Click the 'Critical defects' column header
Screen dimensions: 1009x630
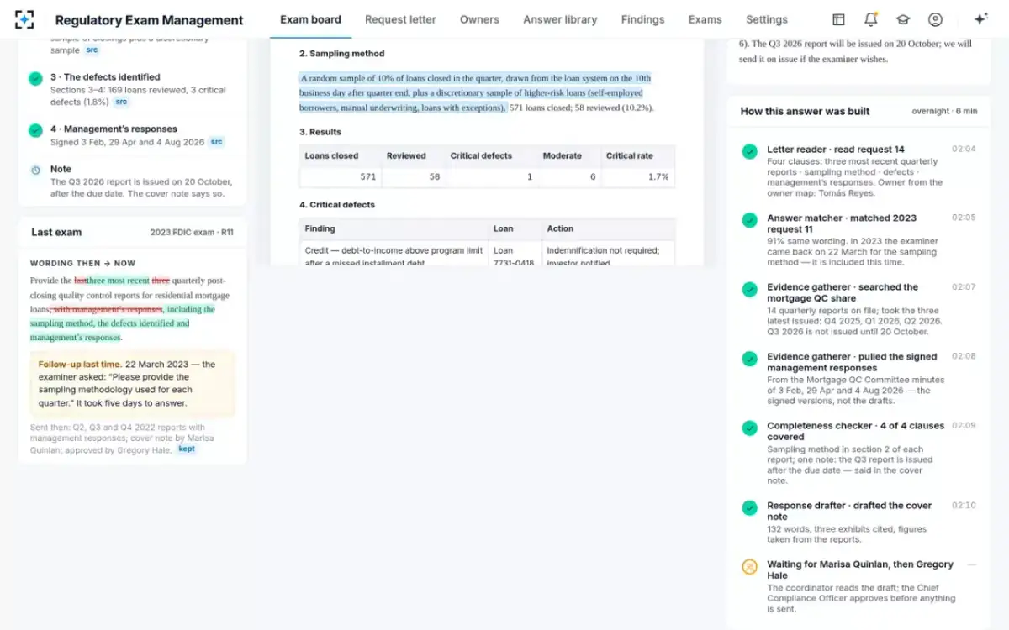(x=481, y=155)
